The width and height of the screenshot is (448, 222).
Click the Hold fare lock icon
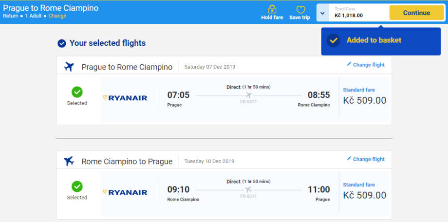272,9
